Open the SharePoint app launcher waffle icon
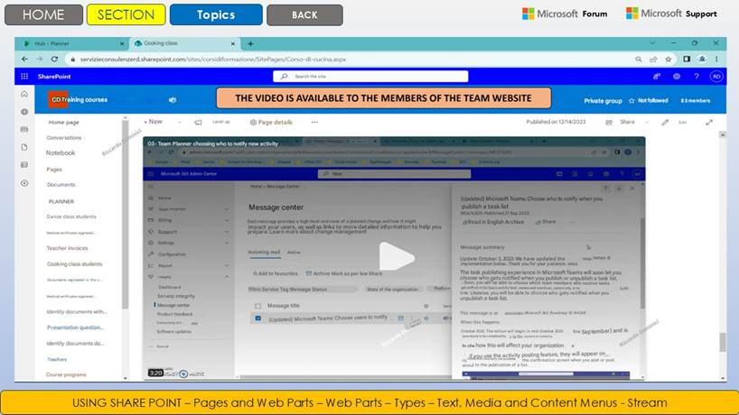 (24, 77)
